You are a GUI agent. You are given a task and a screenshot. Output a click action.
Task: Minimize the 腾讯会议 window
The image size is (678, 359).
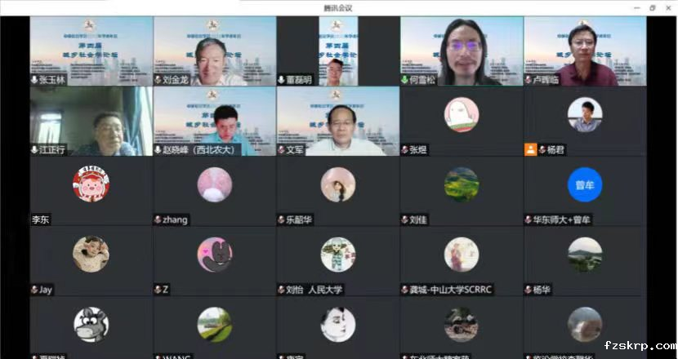click(x=637, y=8)
